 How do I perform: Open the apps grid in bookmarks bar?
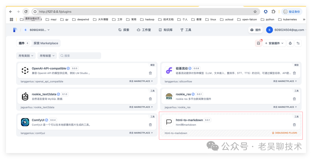click(x=12, y=20)
